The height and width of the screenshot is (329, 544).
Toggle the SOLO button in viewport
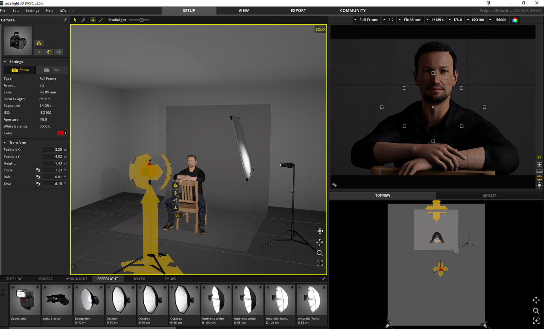320,30
